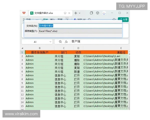Click 删除 cell in row 3
The width and height of the screenshot is (150, 120).
pyautogui.click(x=78, y=60)
